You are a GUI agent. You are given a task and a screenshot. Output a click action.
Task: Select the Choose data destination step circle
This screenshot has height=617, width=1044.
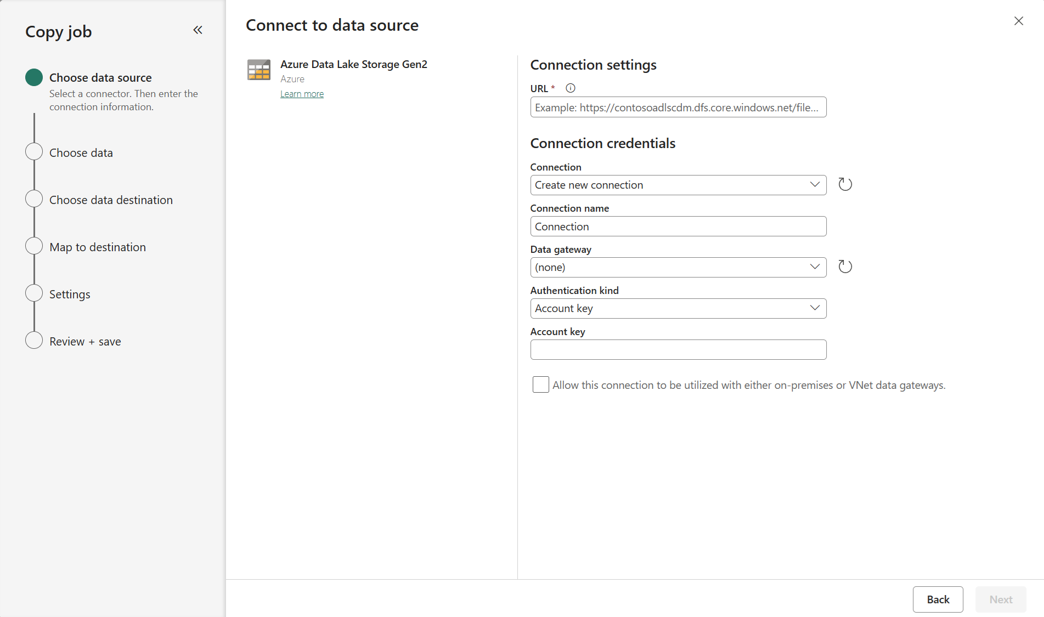pyautogui.click(x=34, y=199)
